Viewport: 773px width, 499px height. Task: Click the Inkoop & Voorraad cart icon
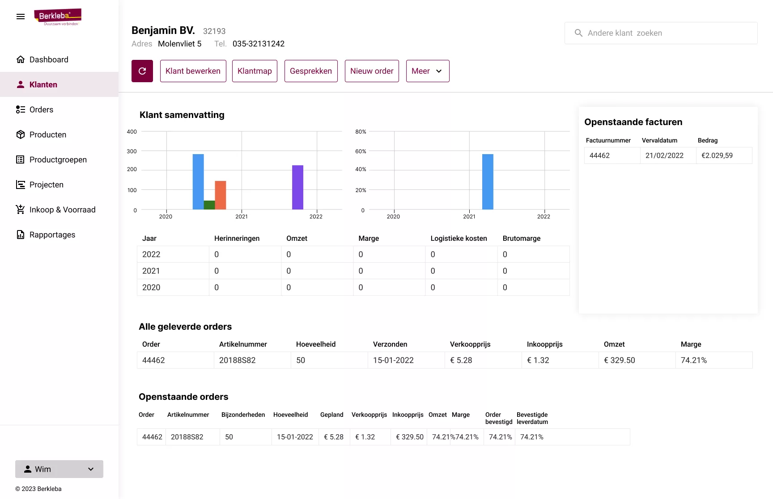point(21,210)
